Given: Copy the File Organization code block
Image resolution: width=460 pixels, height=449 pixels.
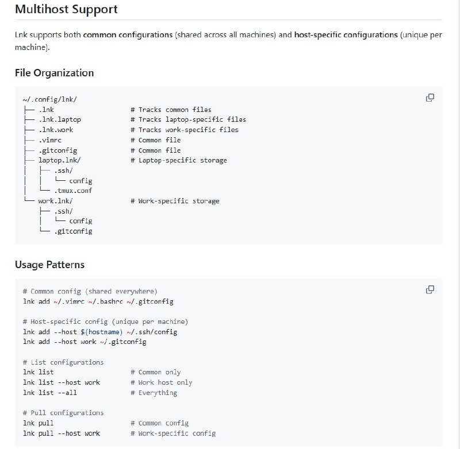Looking at the screenshot, I should [x=430, y=98].
